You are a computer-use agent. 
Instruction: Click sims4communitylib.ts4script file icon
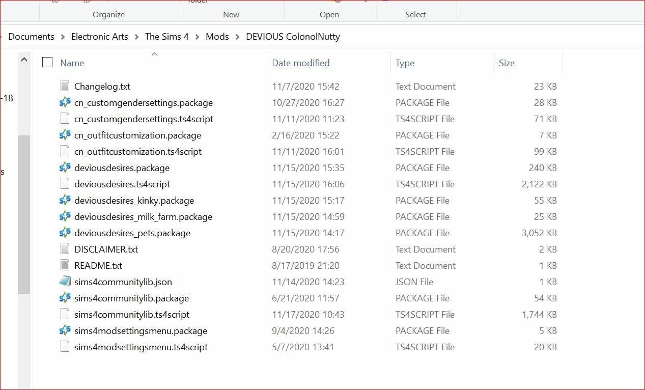point(65,314)
